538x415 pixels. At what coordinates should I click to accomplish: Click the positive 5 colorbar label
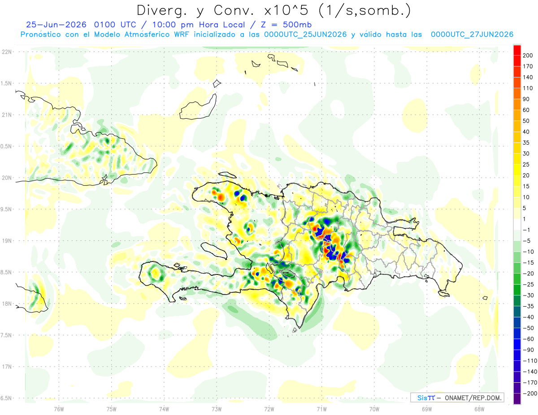pyautogui.click(x=525, y=208)
